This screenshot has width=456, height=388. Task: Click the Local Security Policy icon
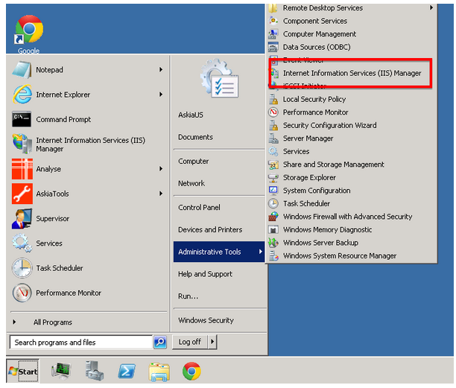[x=273, y=99]
